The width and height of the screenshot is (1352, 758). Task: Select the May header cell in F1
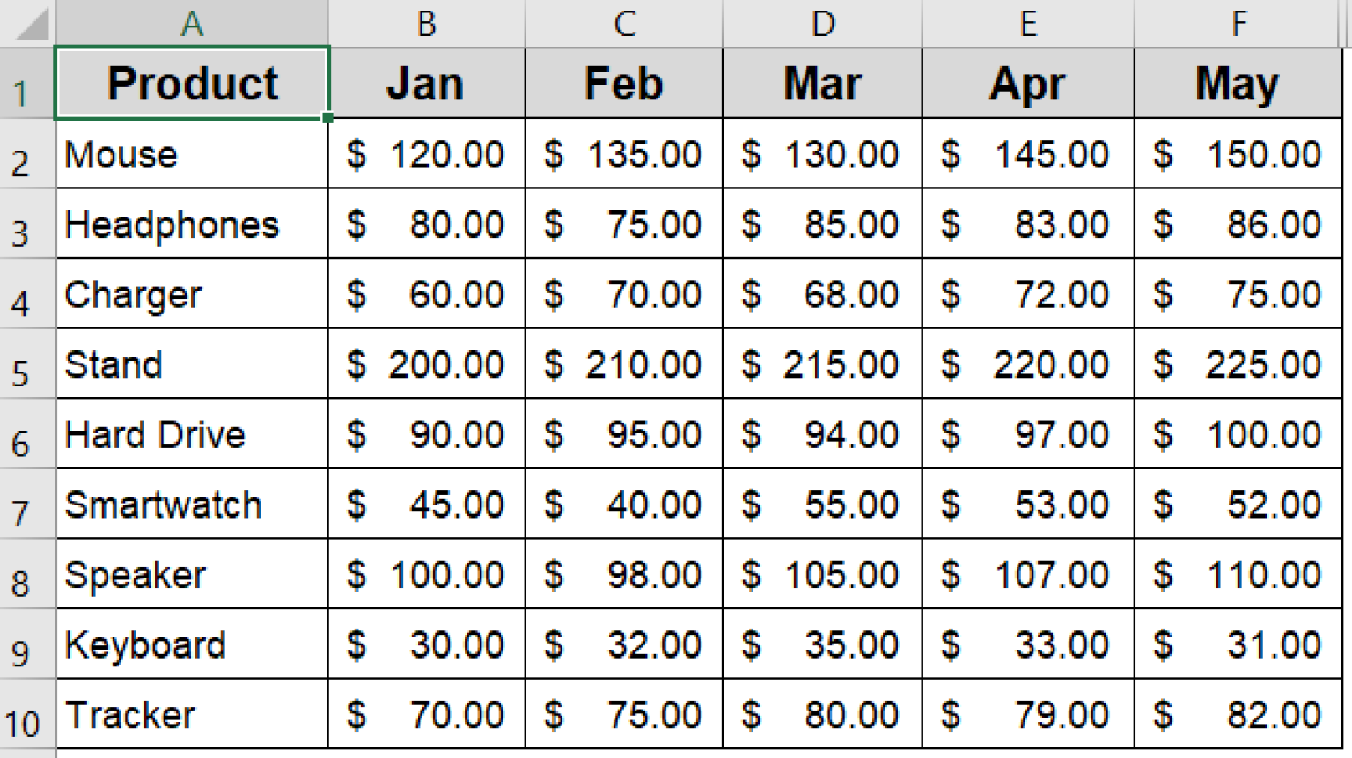click(x=1238, y=84)
